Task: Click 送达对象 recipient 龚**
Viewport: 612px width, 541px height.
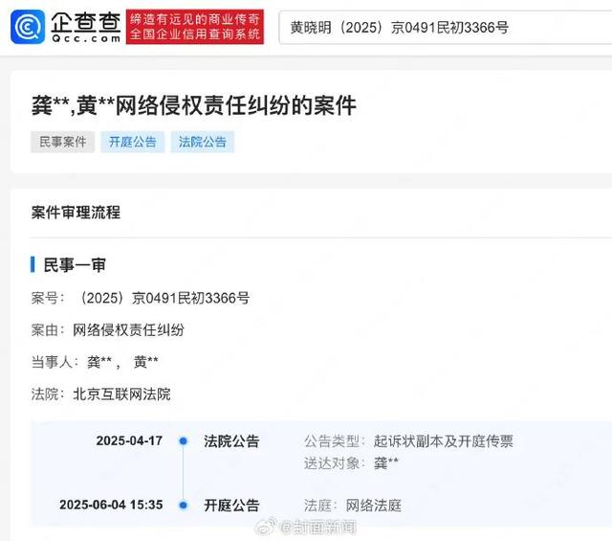Action: (x=386, y=462)
